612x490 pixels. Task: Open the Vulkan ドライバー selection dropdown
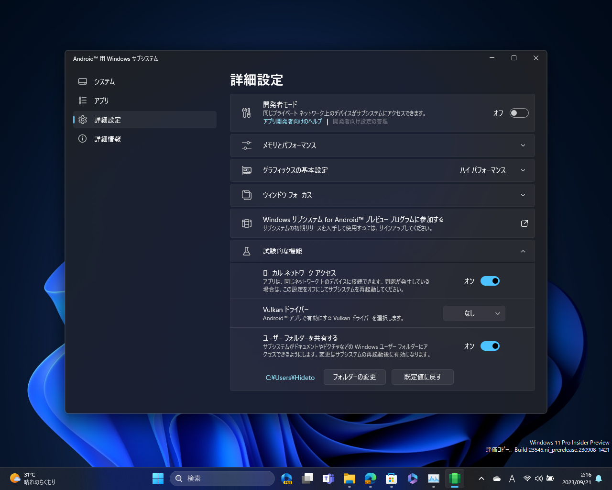click(x=474, y=313)
